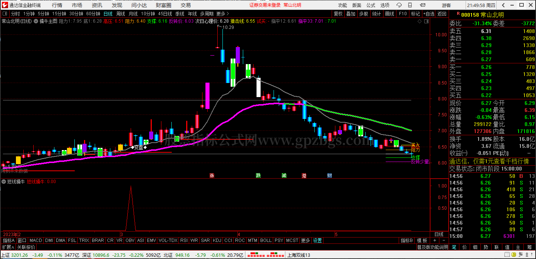Screen dimensions: 536x259
Task: Click the plus zoom button beside 模板
Action: click(x=435, y=240)
